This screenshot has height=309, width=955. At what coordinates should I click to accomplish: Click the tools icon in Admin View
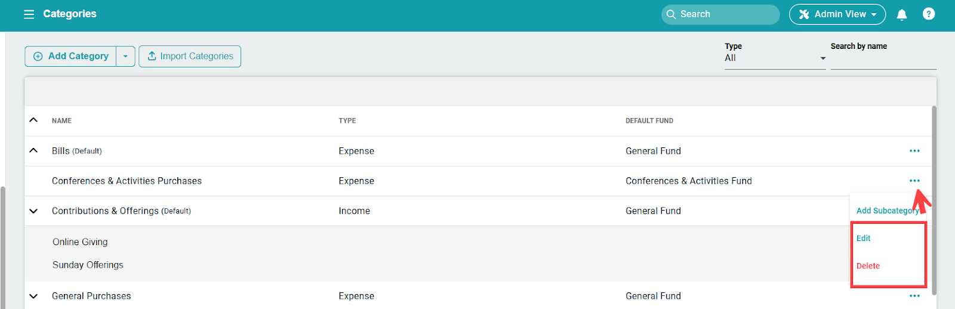coord(804,14)
